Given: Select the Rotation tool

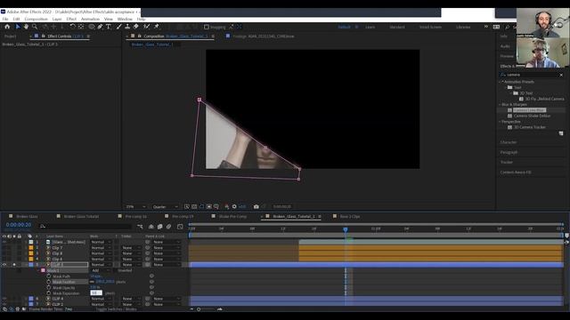Looking at the screenshot, I should coord(72,27).
